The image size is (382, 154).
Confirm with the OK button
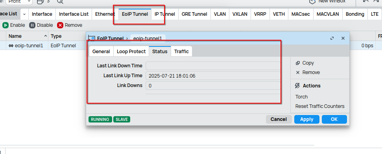[334, 119]
